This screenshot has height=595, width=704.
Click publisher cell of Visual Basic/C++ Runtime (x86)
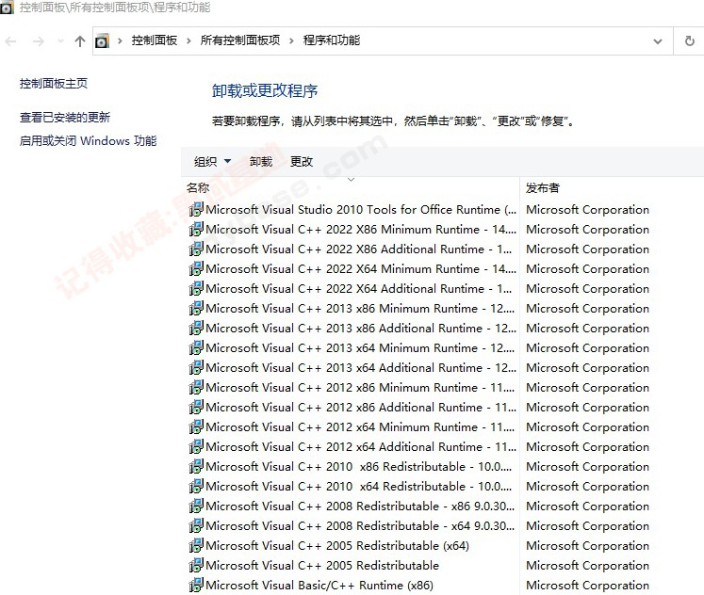588,585
